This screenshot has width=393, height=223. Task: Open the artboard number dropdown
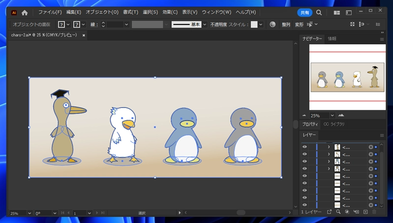89,213
